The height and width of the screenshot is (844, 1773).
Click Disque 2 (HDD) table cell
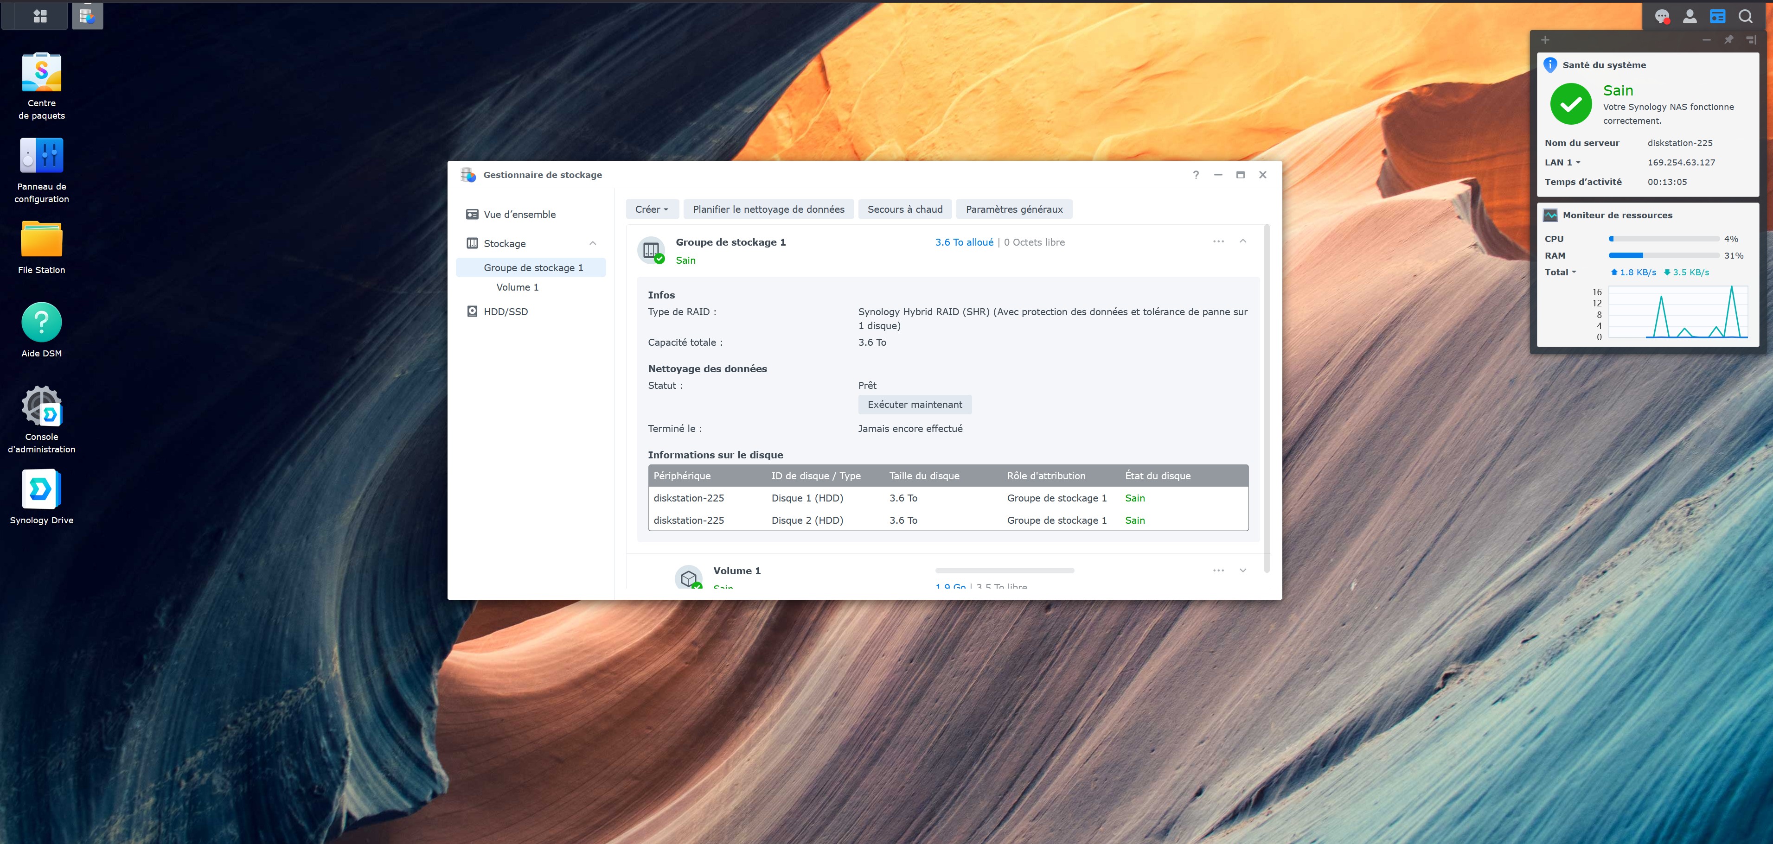coord(806,520)
